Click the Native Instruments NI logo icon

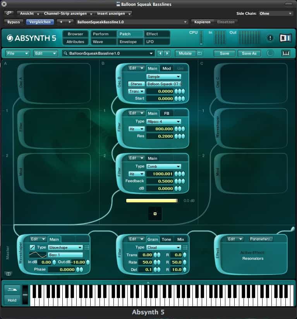click(x=285, y=38)
